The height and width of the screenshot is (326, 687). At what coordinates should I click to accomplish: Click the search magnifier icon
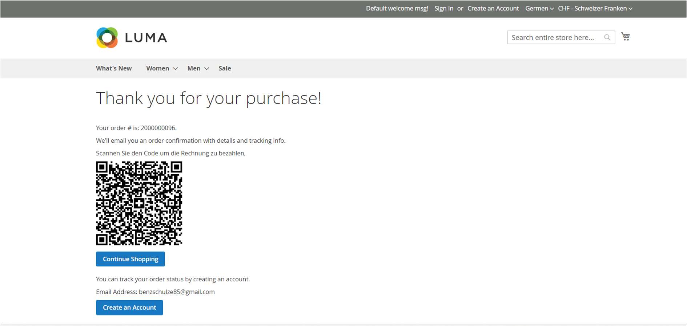click(x=607, y=37)
